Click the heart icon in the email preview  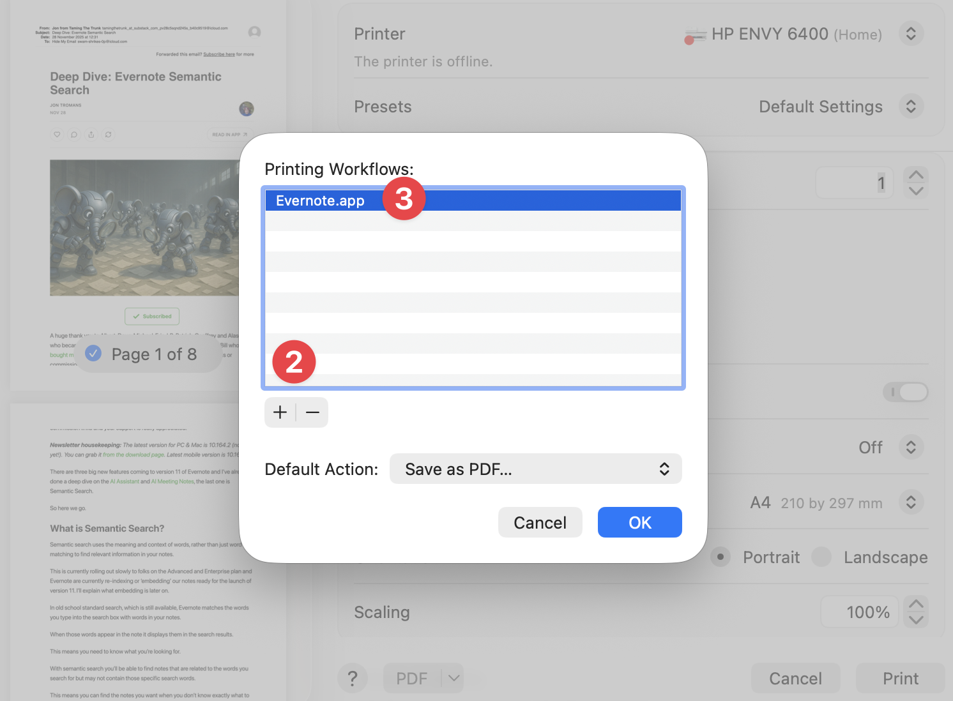tap(57, 135)
